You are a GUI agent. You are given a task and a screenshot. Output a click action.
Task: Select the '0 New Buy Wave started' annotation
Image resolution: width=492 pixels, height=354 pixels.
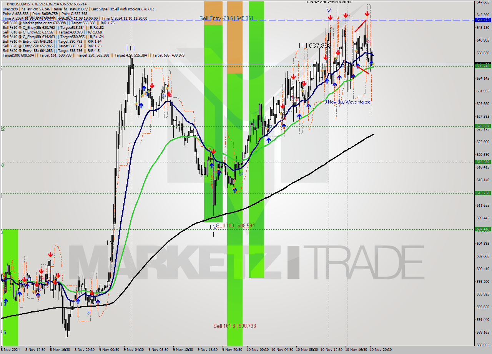tap(347, 102)
